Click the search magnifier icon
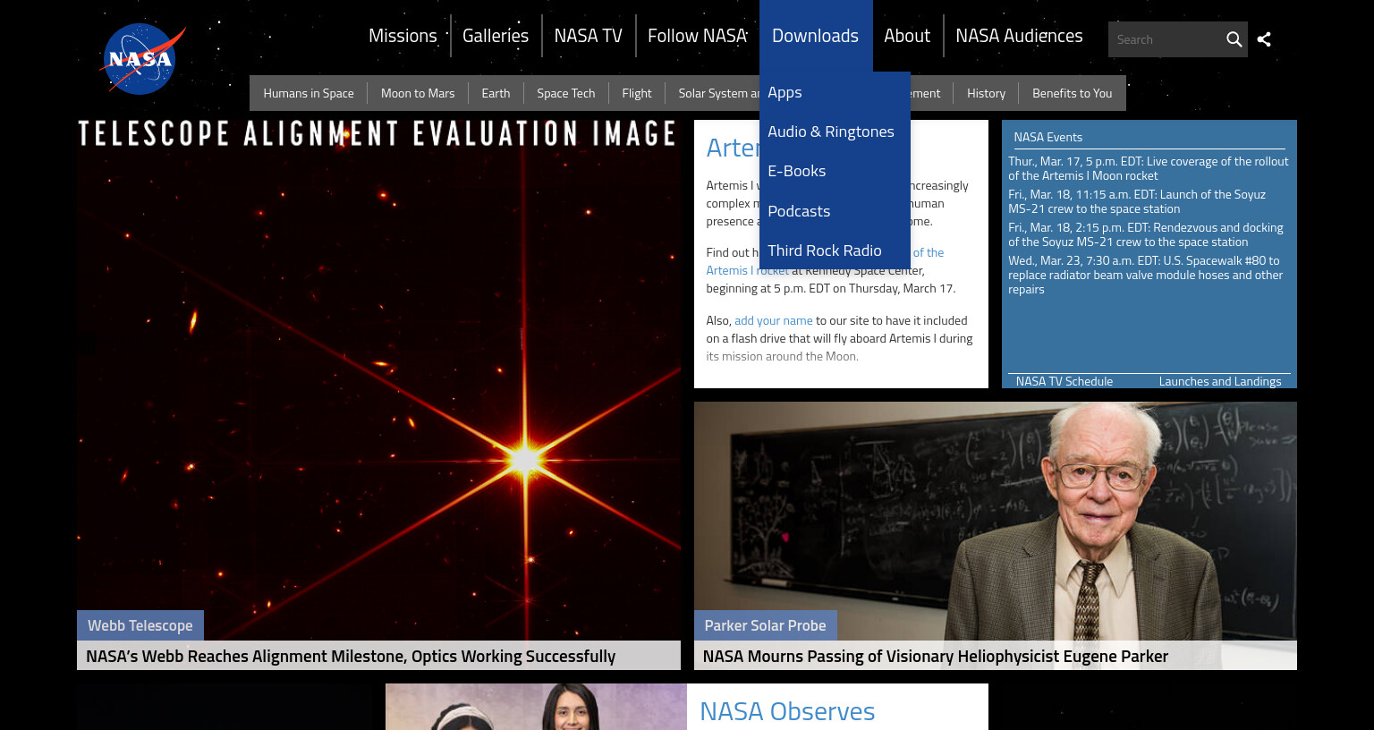The height and width of the screenshot is (730, 1374). (x=1234, y=39)
